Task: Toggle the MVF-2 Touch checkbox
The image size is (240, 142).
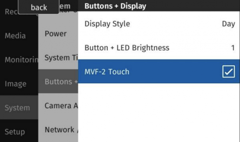Action: (x=228, y=72)
